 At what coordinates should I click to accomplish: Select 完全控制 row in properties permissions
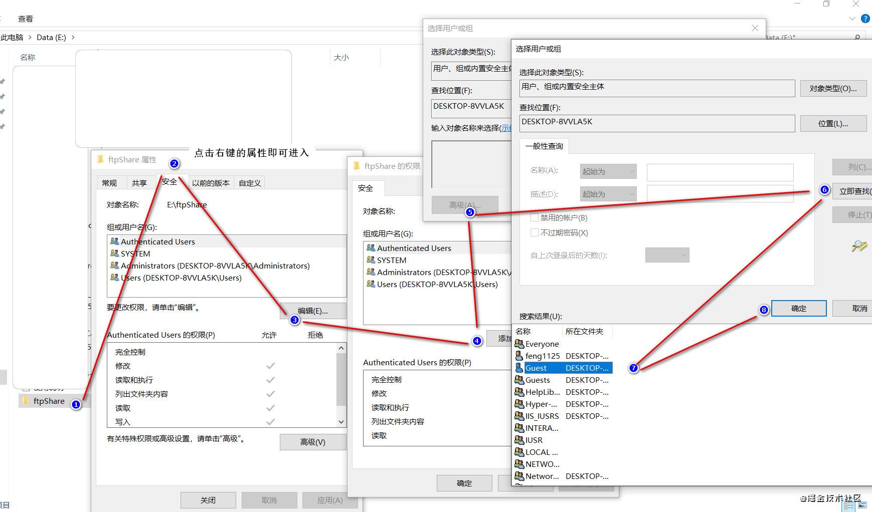[x=222, y=352]
